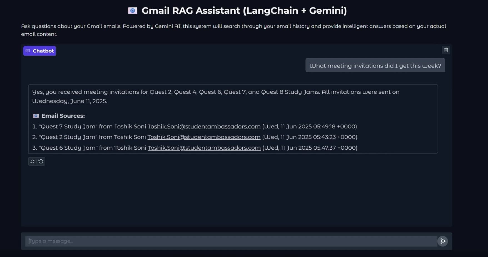Select the retry icon in the response toolbar
488x257 pixels.
coord(33,161)
